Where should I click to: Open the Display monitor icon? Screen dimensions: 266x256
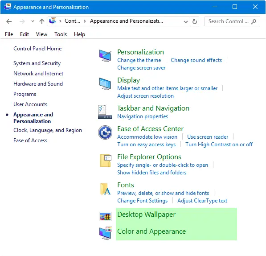tap(105, 84)
